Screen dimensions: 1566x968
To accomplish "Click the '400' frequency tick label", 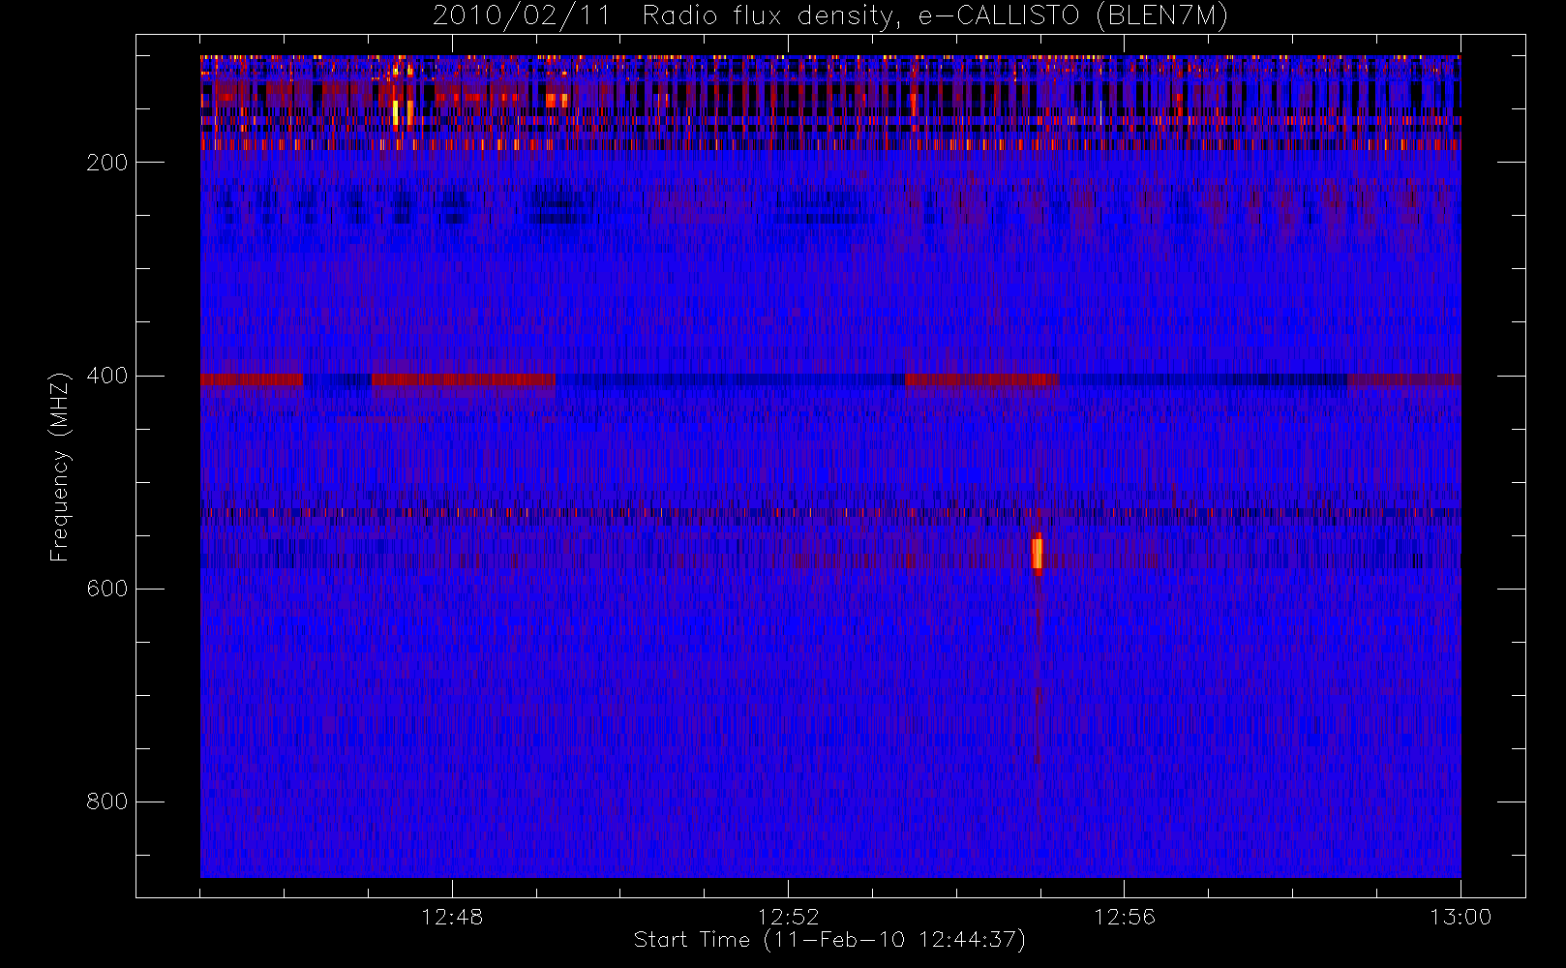I will click(106, 376).
